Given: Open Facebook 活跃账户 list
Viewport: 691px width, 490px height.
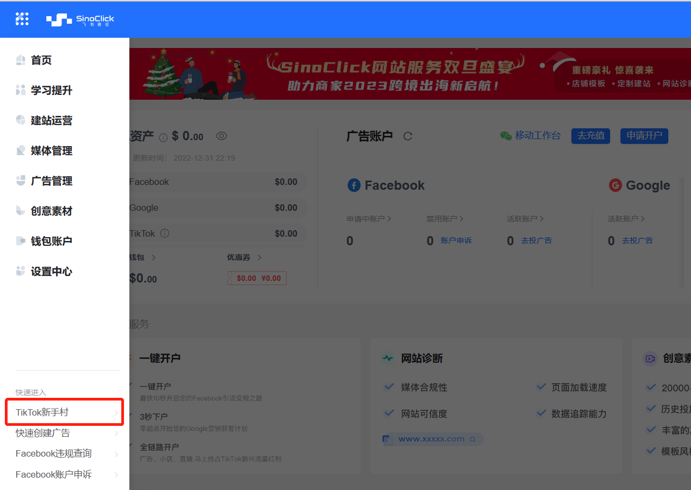Looking at the screenshot, I should click(x=526, y=219).
